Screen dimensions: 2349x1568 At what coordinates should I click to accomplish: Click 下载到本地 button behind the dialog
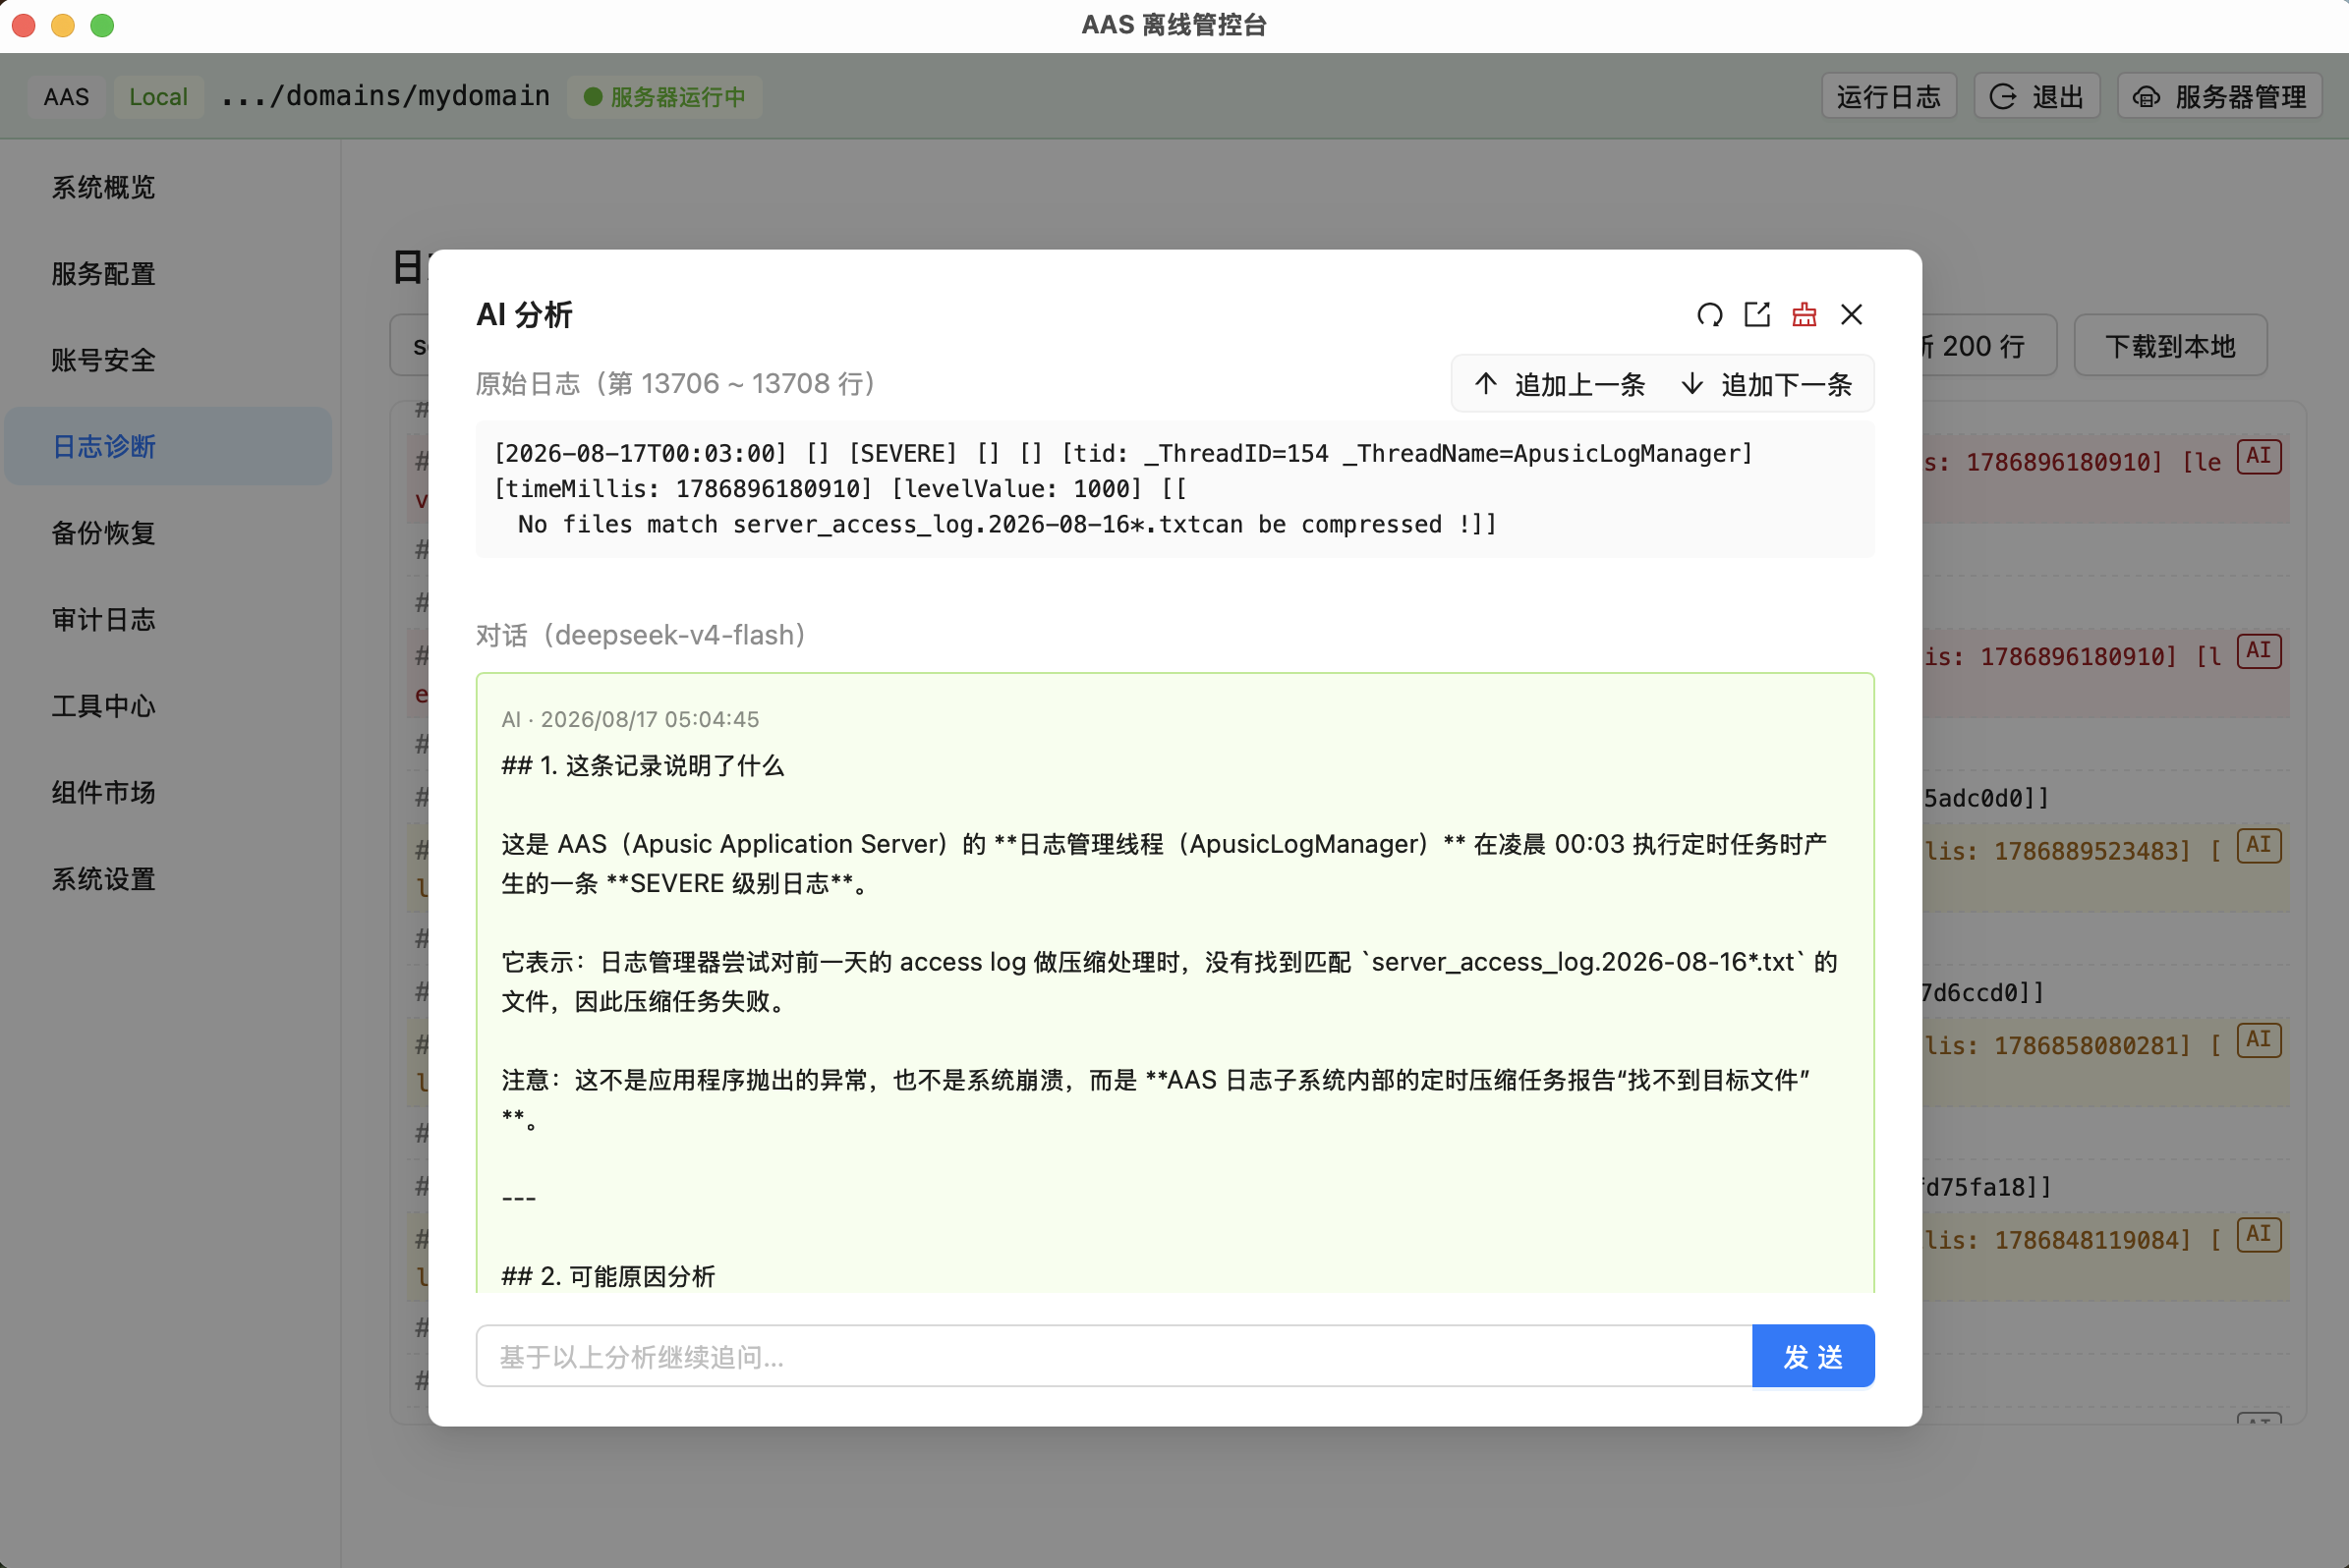[x=2170, y=346]
